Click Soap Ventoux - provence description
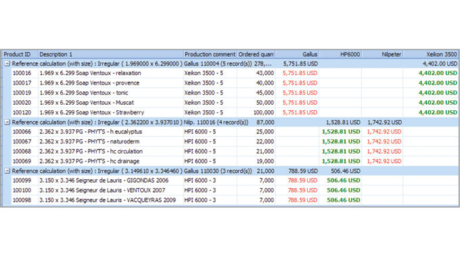460x257 pixels. click(89, 83)
